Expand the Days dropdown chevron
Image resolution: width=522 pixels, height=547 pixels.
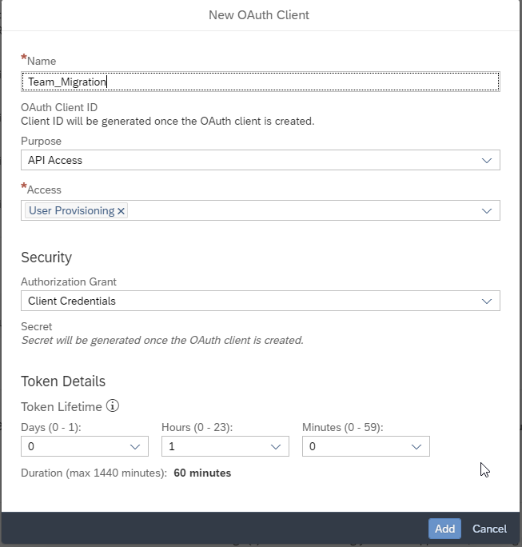coord(135,446)
